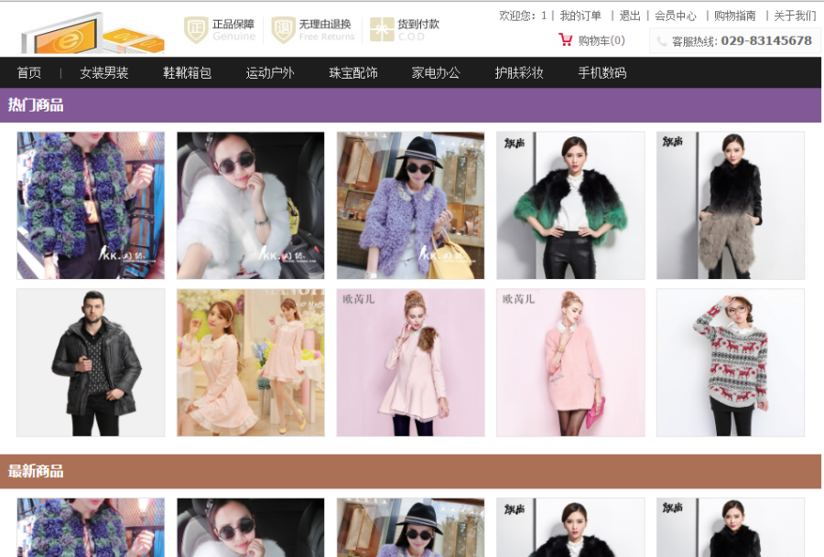Image resolution: width=824 pixels, height=557 pixels.
Task: Click the Genuine 正品保障 shield icon
Action: [x=196, y=29]
